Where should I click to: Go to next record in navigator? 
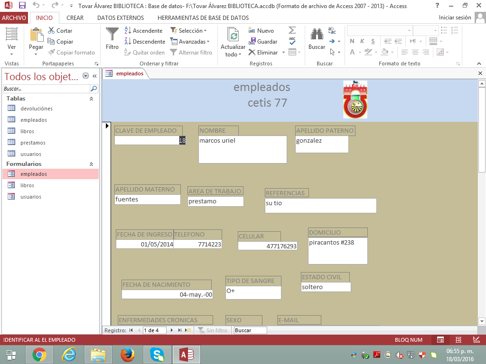point(173,330)
